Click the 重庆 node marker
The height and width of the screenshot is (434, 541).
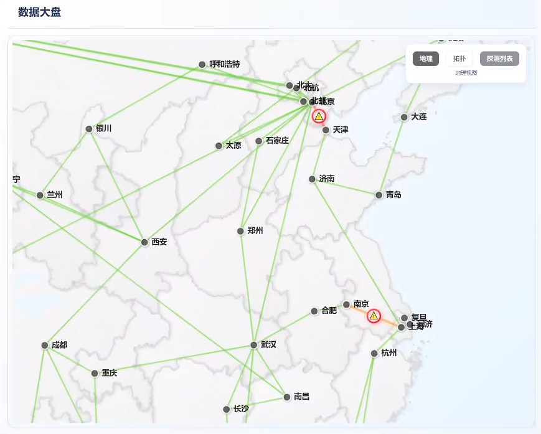95,372
